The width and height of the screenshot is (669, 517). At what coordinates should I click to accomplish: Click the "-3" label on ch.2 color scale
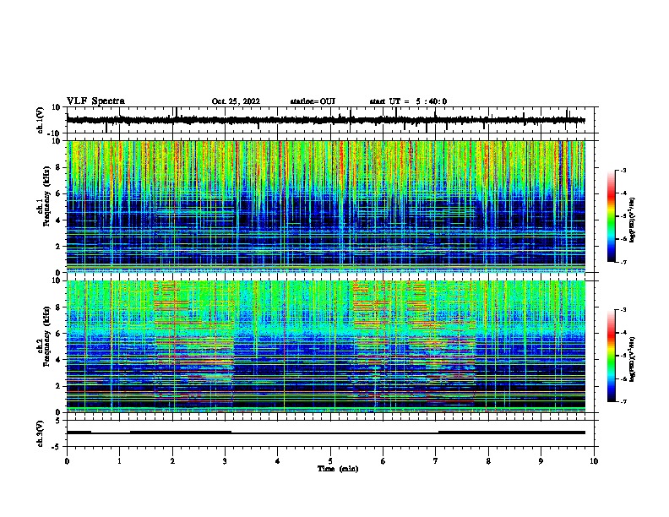coord(623,310)
